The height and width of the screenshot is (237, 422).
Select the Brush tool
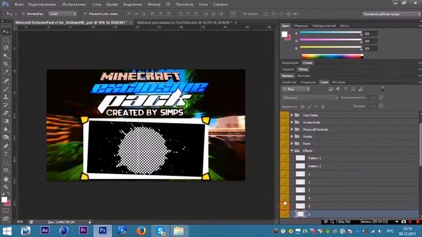click(x=6, y=89)
